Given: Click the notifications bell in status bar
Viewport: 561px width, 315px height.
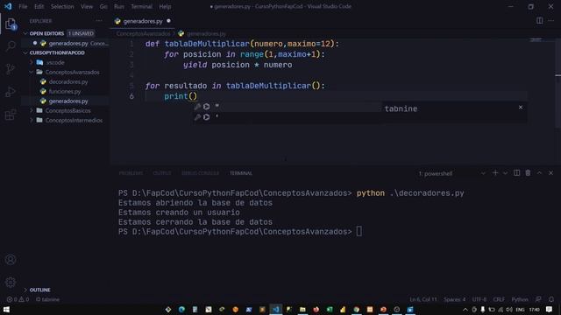Looking at the screenshot, I should (551, 299).
